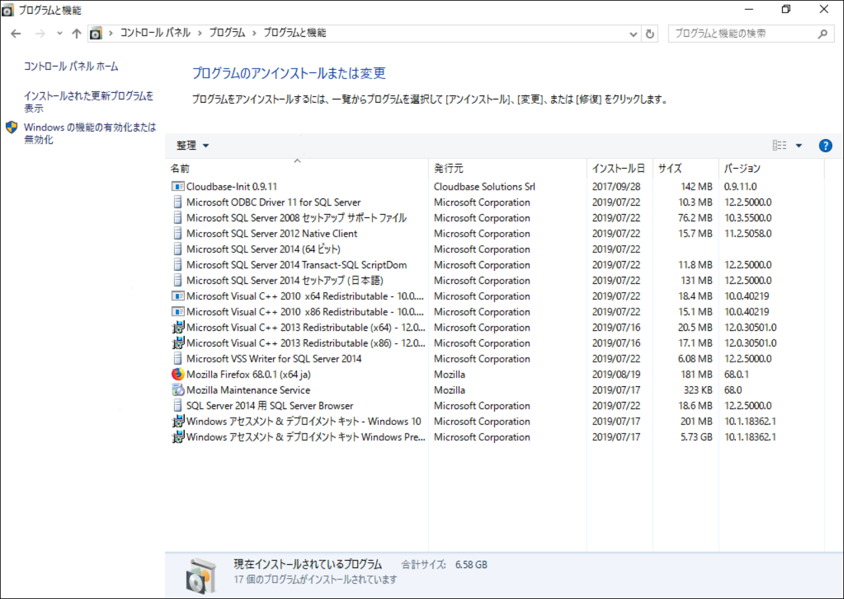Sort by 発行元 column header
Image resolution: width=844 pixels, height=599 pixels.
tap(507, 169)
